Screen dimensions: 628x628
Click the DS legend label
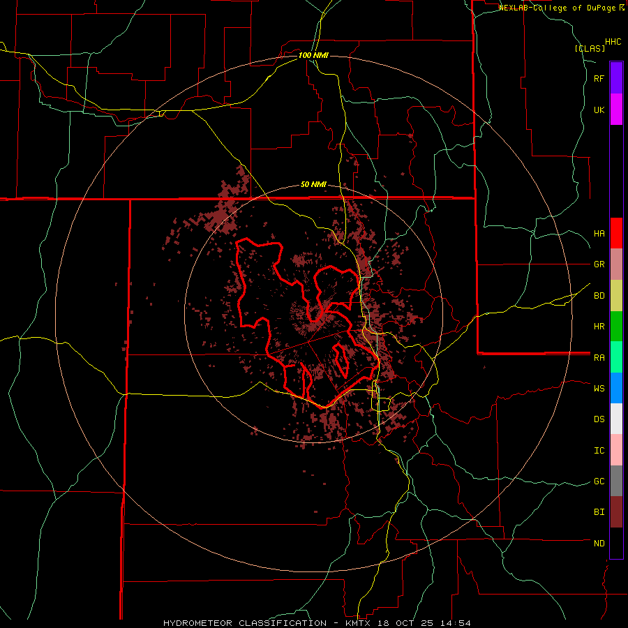click(x=599, y=419)
